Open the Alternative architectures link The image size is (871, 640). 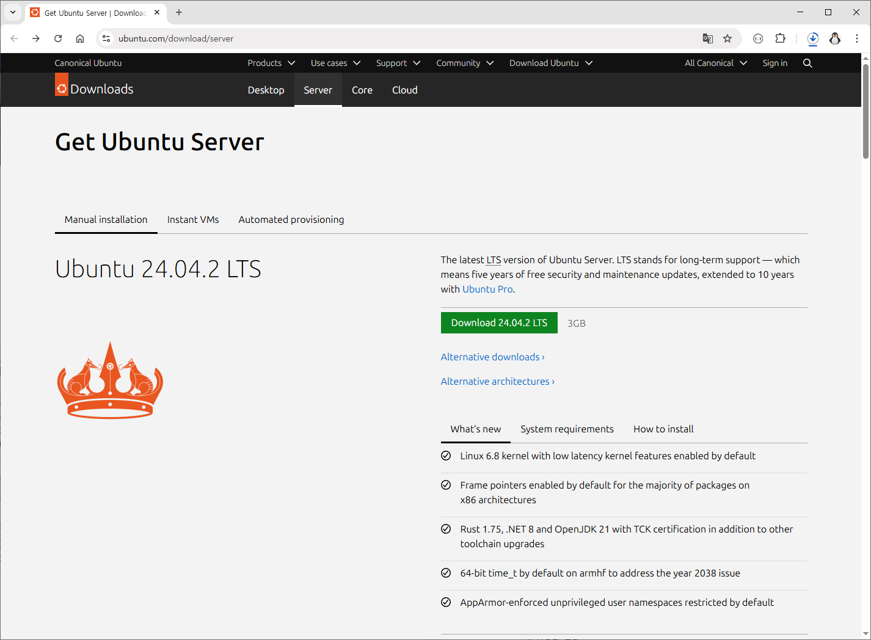(x=498, y=382)
